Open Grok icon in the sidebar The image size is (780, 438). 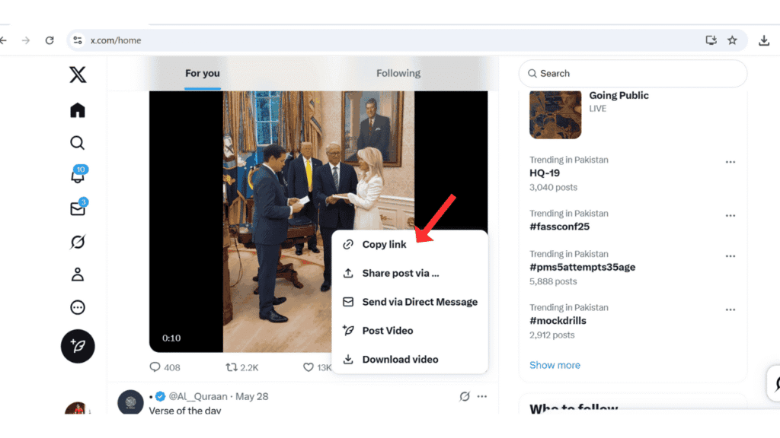78,243
